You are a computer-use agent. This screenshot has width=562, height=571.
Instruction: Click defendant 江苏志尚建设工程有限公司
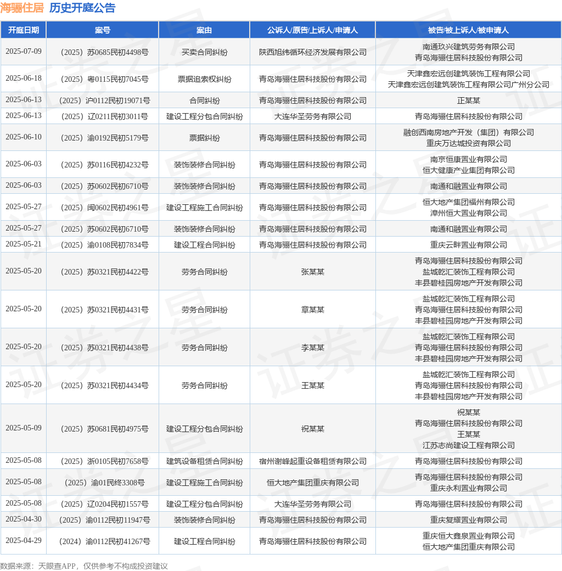tap(469, 445)
